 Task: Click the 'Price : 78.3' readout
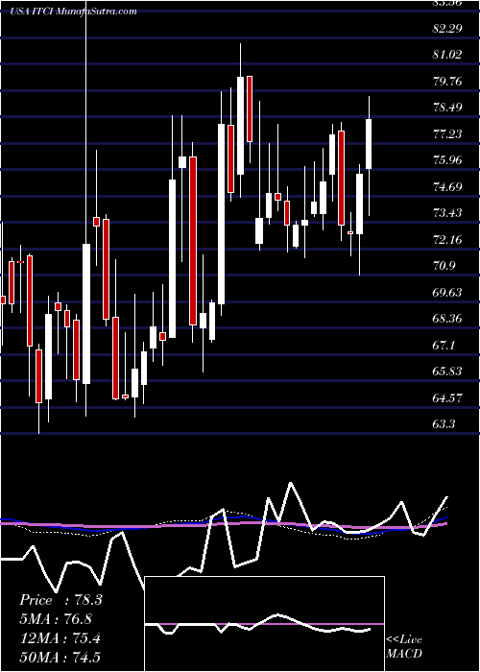60,600
